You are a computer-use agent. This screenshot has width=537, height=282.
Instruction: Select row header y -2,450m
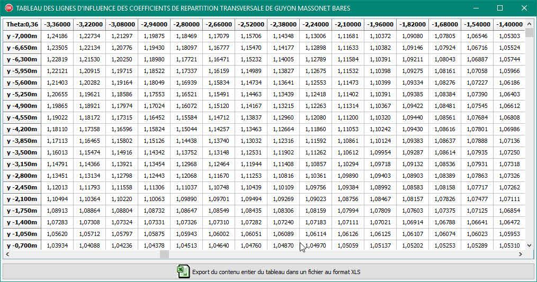(22, 187)
